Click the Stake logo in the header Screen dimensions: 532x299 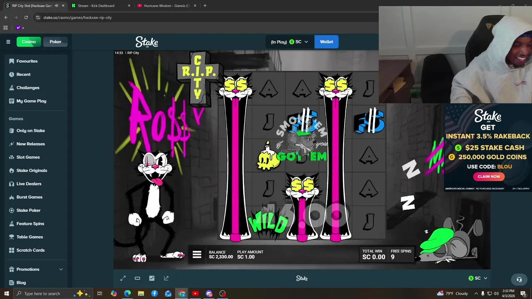tap(147, 42)
